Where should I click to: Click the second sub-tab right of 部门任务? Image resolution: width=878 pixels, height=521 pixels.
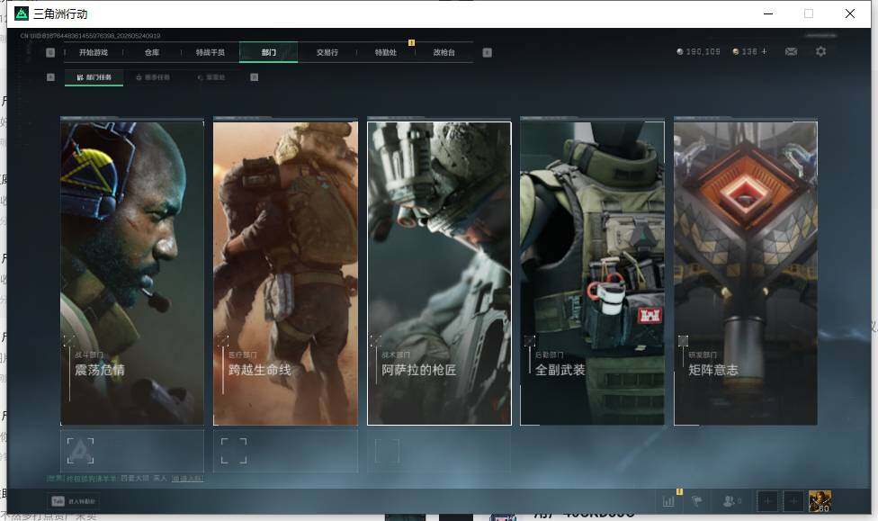[x=153, y=77]
